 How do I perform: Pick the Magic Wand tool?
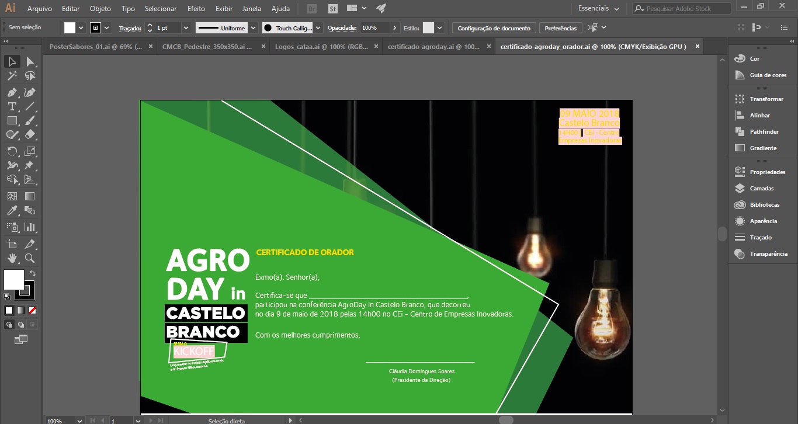(12, 76)
